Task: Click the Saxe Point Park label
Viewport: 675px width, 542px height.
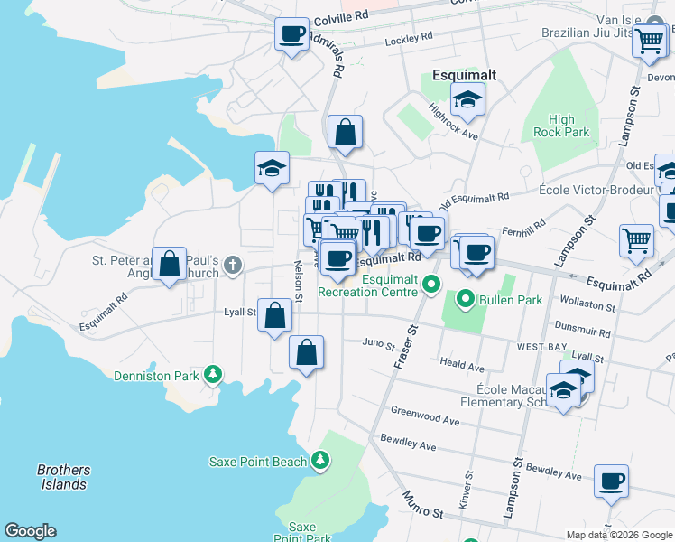Action: tap(302, 533)
